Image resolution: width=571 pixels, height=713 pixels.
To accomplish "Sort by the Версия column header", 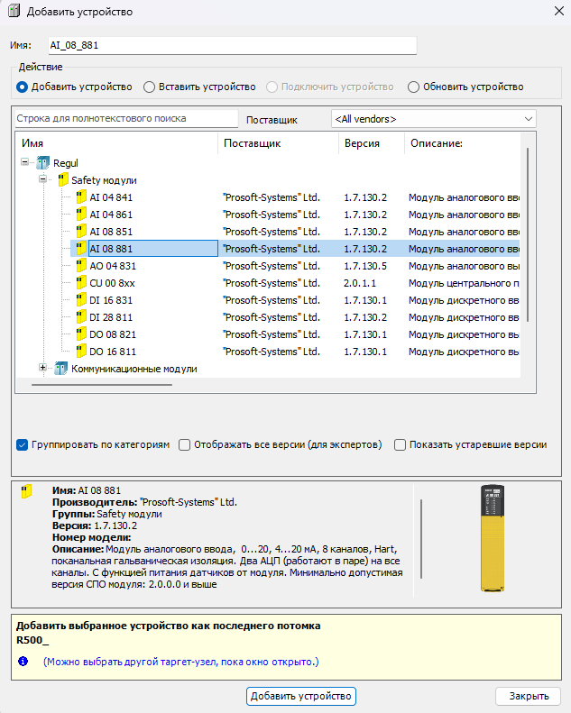I will 361,143.
